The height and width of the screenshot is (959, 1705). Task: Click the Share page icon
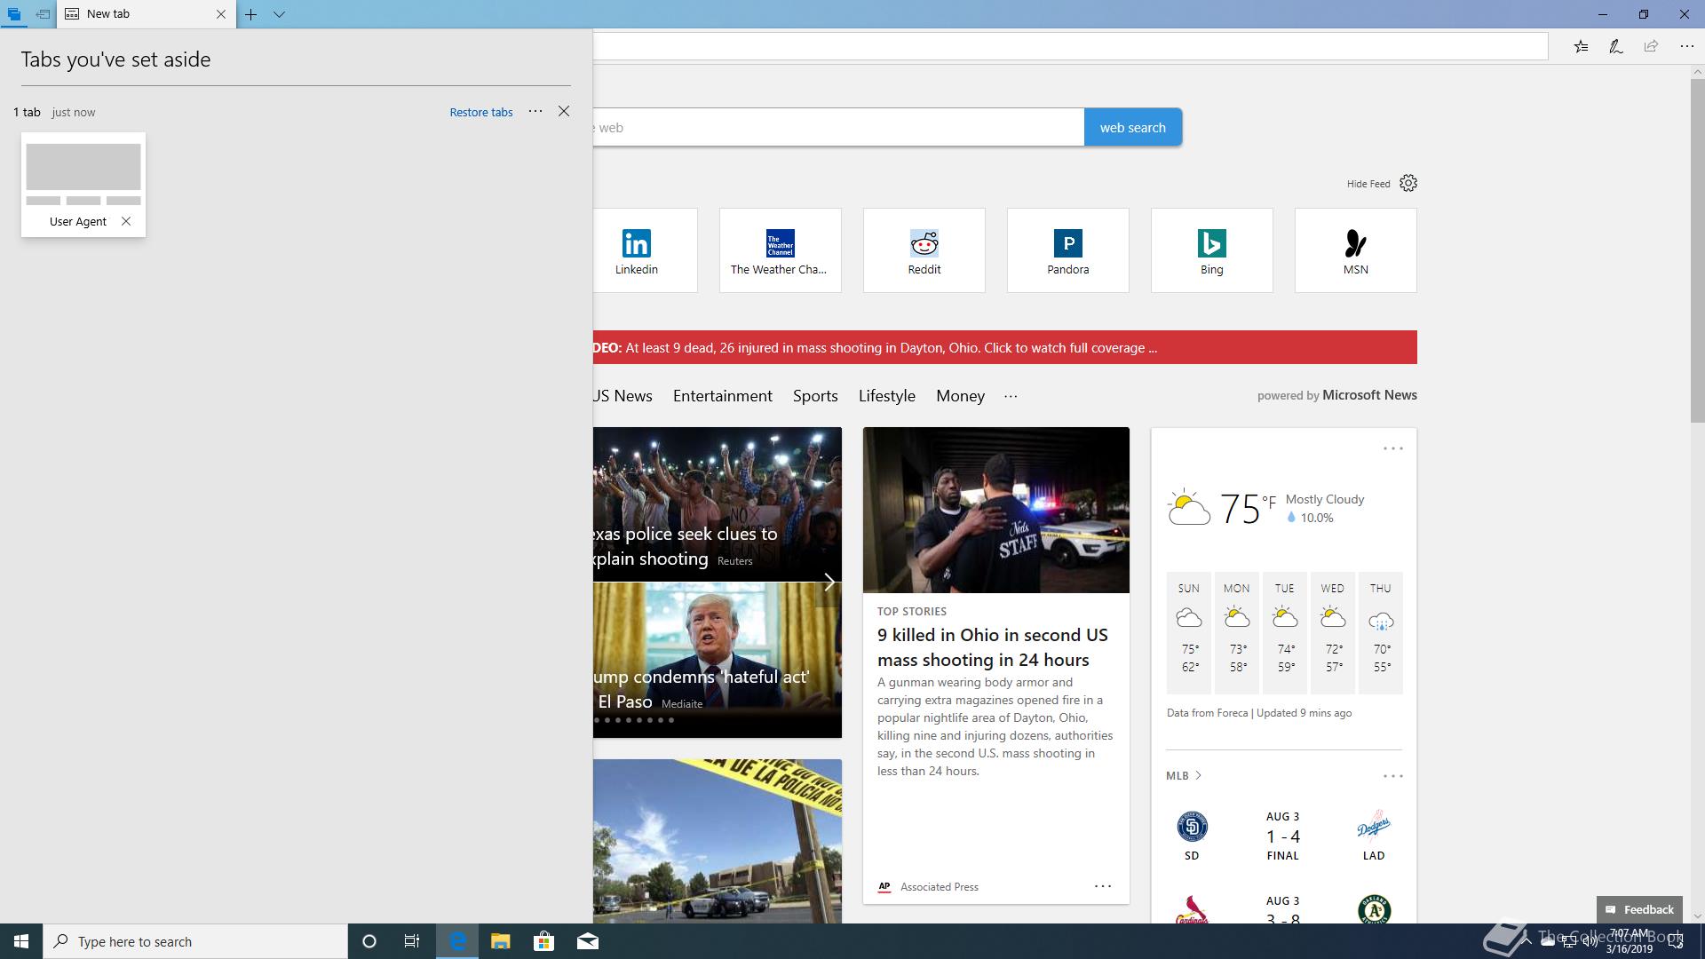1651,46
